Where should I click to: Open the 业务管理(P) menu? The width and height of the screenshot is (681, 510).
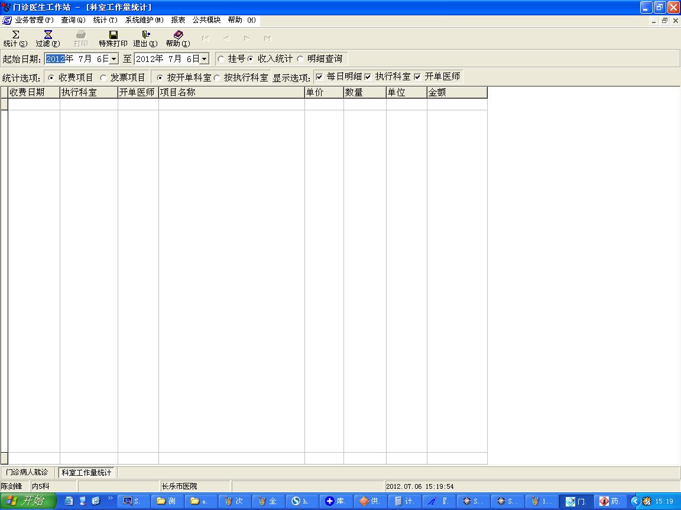click(x=34, y=20)
